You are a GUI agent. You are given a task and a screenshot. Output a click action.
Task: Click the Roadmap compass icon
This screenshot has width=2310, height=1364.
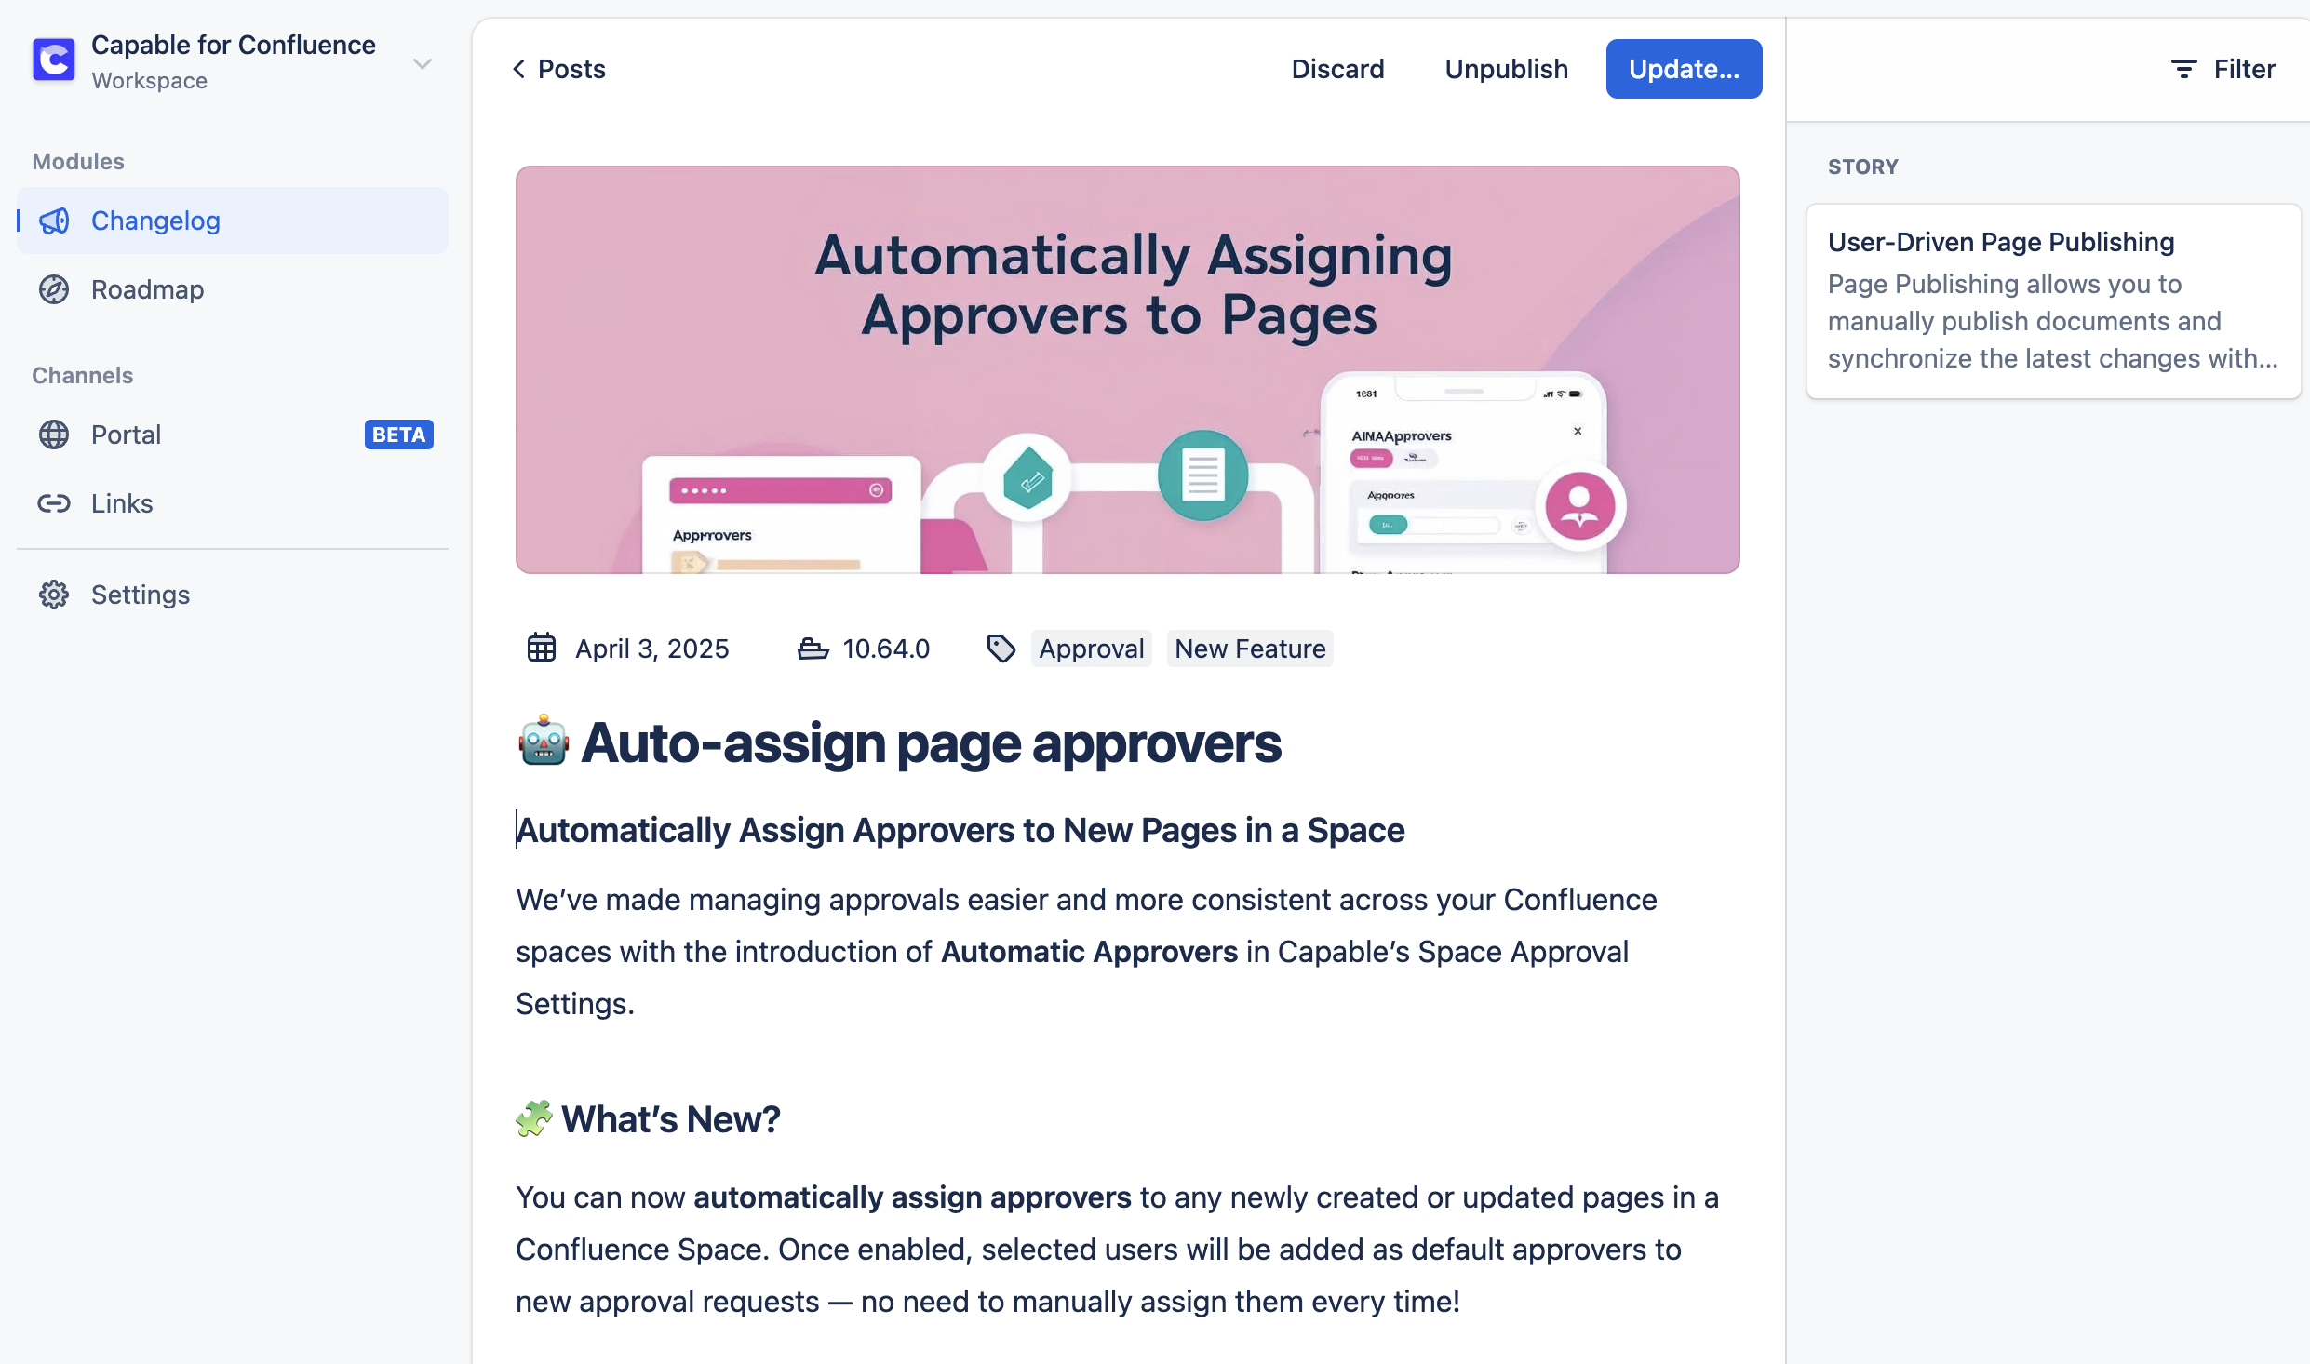pos(54,289)
